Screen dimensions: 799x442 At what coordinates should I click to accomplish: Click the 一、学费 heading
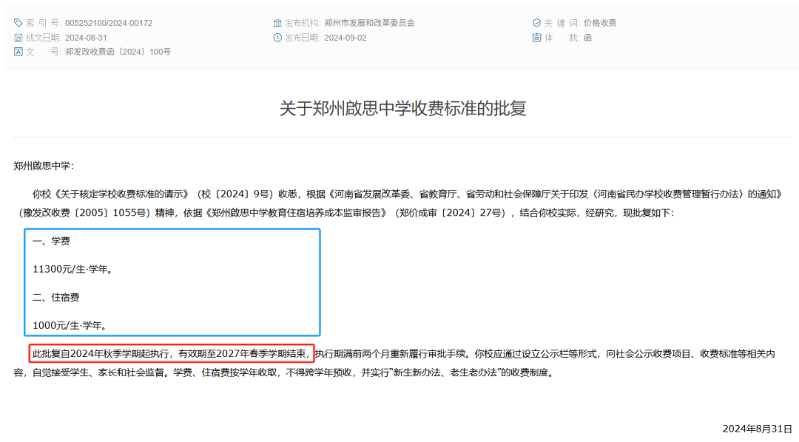[x=52, y=241]
